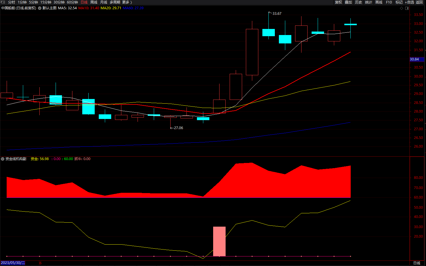Viewport: 426px width, 266px height.
Task: Click the 2023/05/30/二 date label
Action: (13, 263)
